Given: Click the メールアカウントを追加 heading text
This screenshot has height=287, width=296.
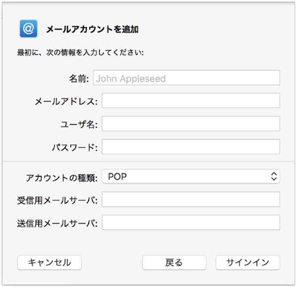Looking at the screenshot, I should point(93,29).
